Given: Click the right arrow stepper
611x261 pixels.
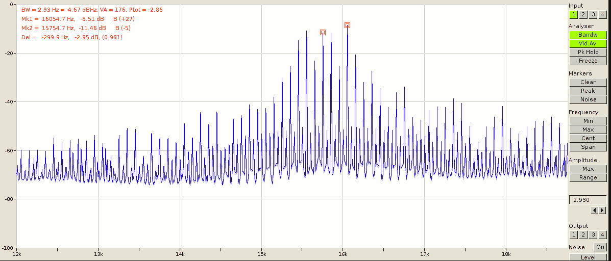Looking at the screenshot, I should click(x=602, y=211).
